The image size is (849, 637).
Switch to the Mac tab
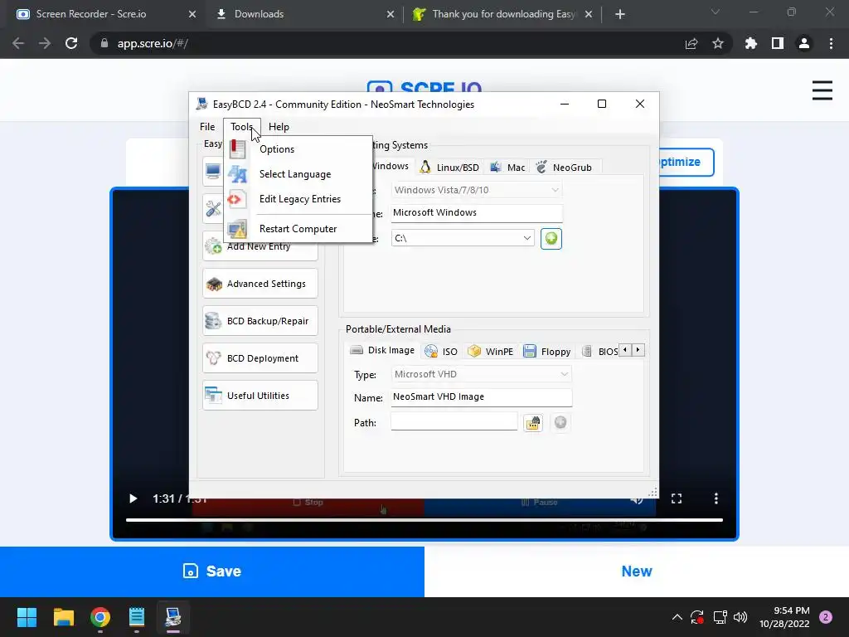tap(507, 167)
